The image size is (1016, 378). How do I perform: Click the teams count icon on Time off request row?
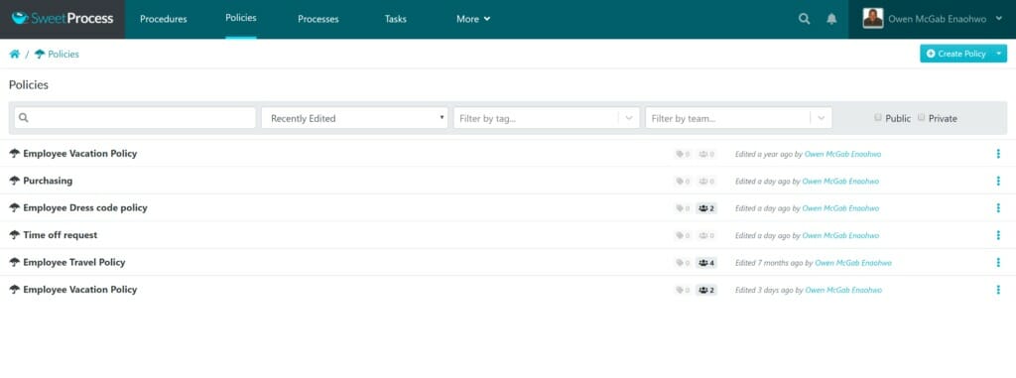coord(706,236)
